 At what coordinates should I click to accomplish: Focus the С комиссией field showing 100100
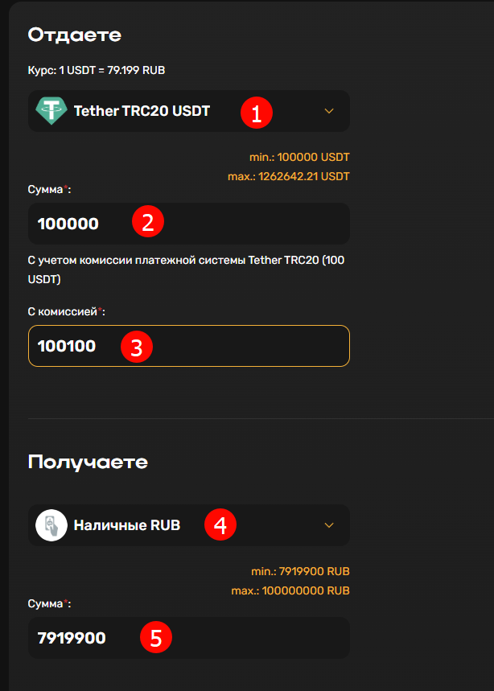tap(188, 346)
